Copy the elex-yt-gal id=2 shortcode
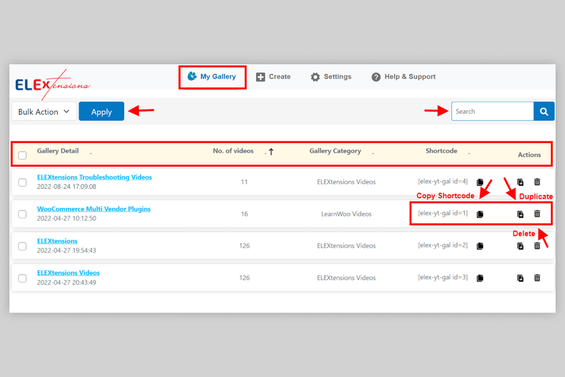 tap(480, 246)
